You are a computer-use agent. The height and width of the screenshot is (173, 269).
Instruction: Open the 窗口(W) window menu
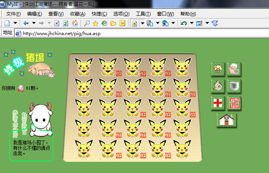(165, 14)
